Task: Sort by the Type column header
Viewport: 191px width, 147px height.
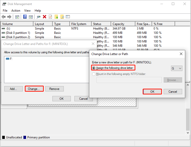Action: pos(61,24)
